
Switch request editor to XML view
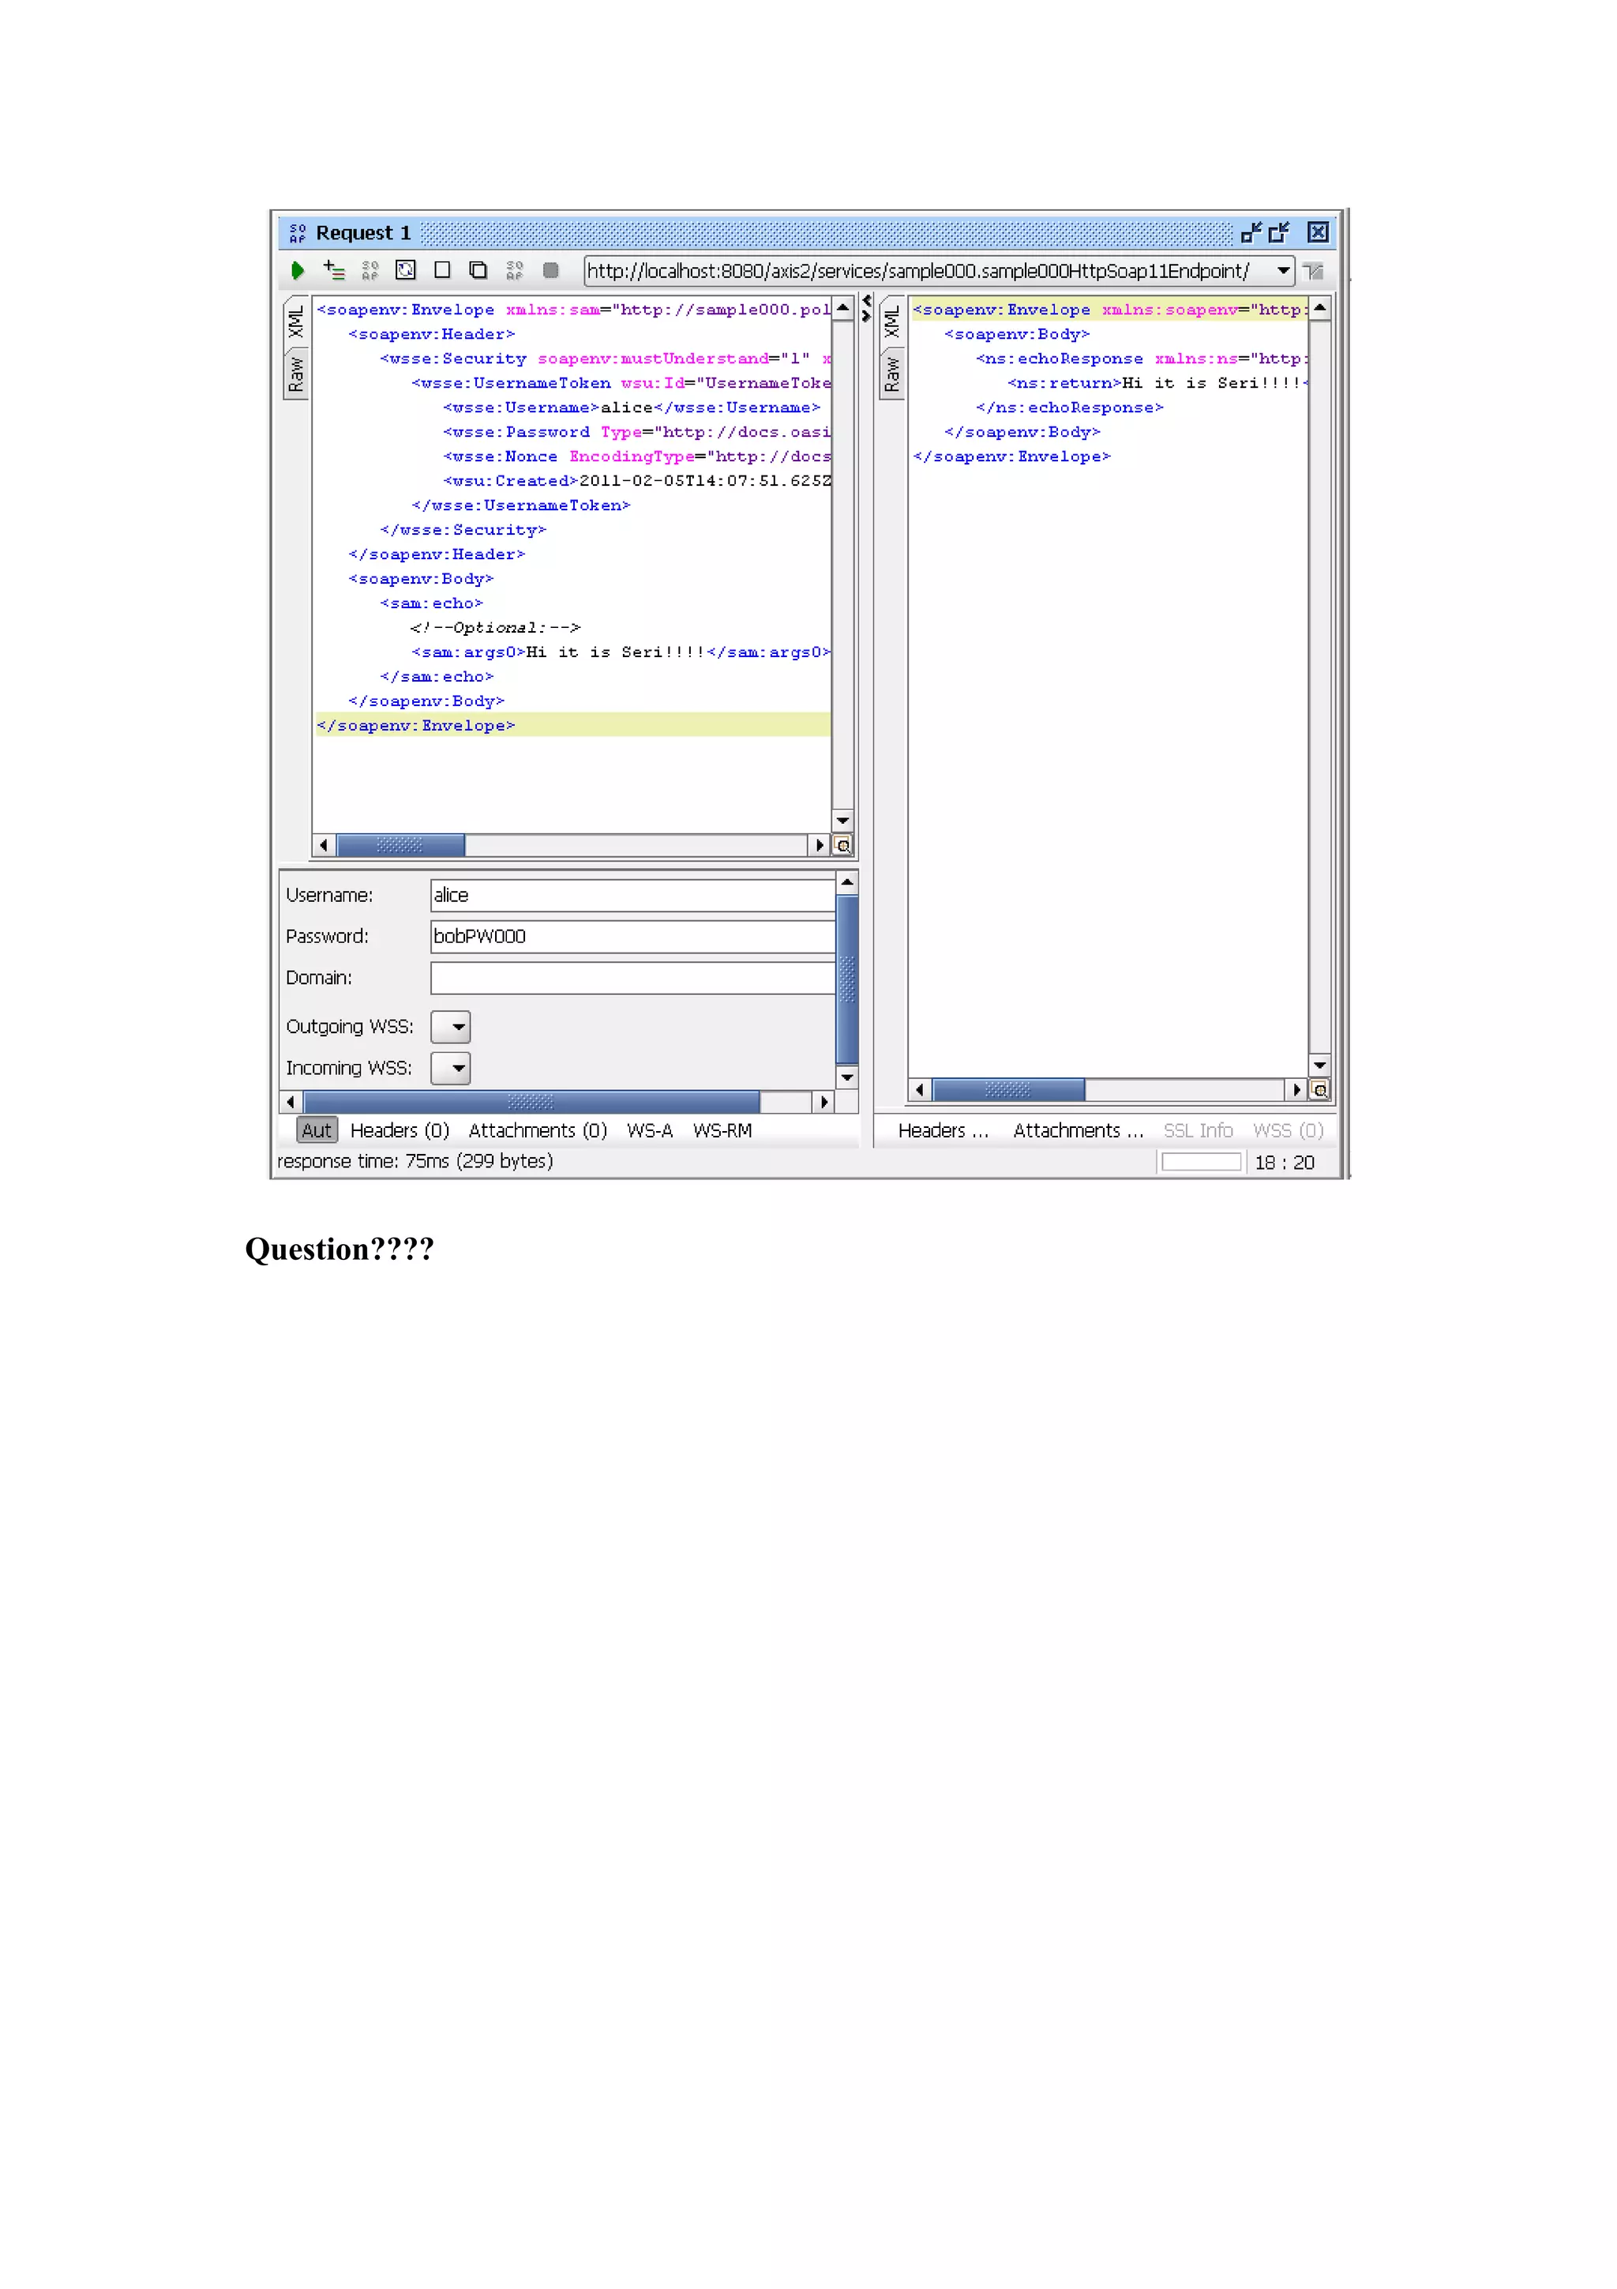pos(295,322)
